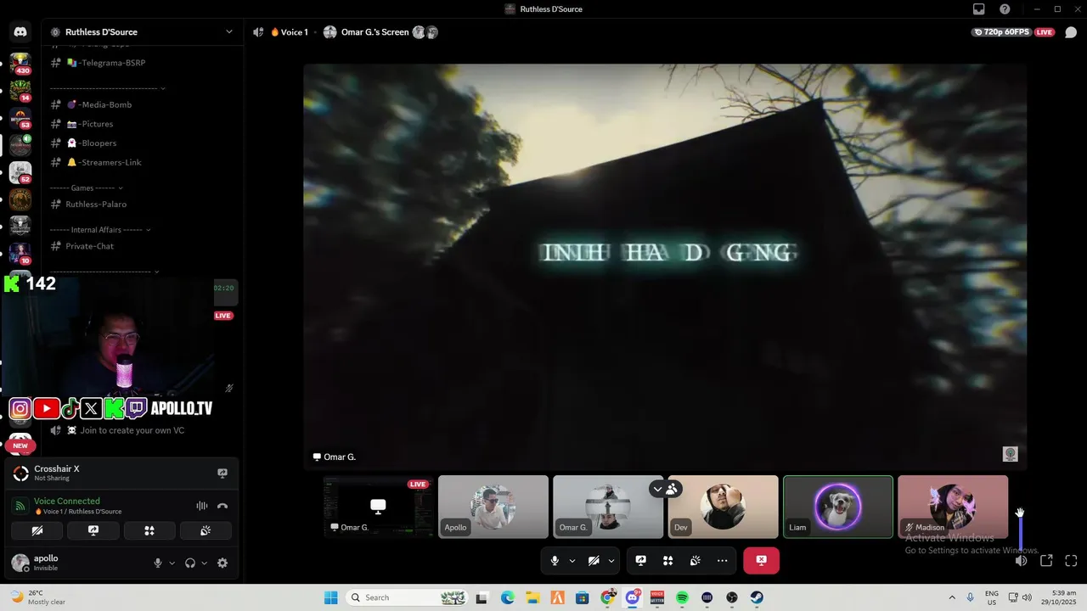Open the server with 53 badge
The image size is (1087, 611).
20,118
